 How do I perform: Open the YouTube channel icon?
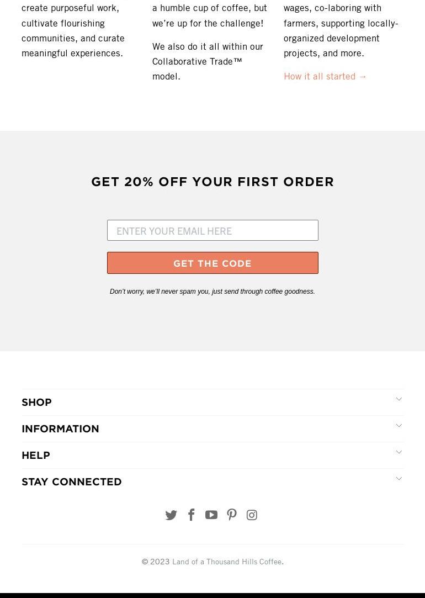click(211, 515)
